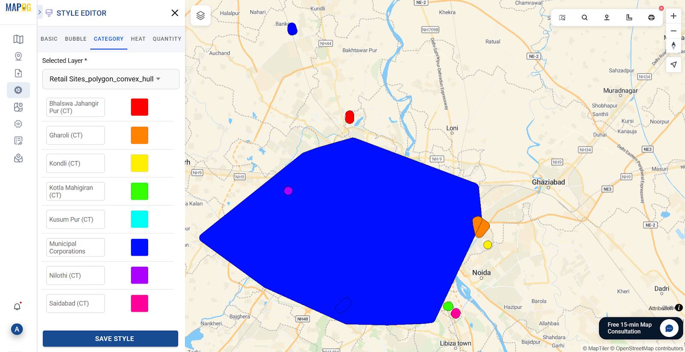The image size is (685, 352).
Task: Click the green Kotla Mahigiran dot on map
Action: (x=448, y=306)
